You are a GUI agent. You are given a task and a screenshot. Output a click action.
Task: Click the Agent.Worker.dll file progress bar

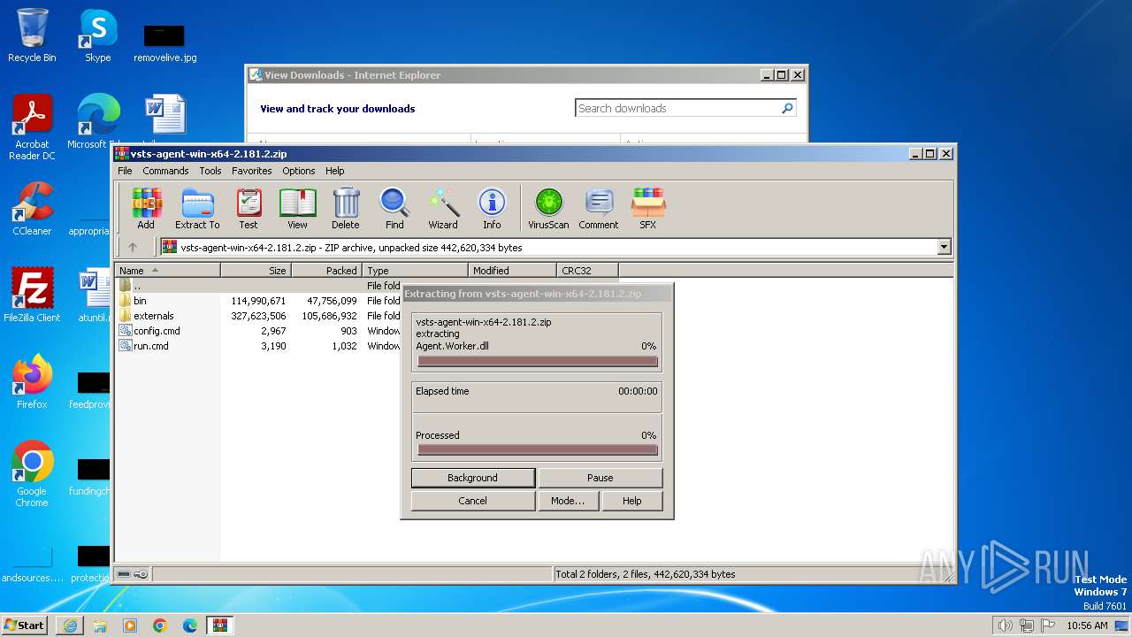[538, 361]
